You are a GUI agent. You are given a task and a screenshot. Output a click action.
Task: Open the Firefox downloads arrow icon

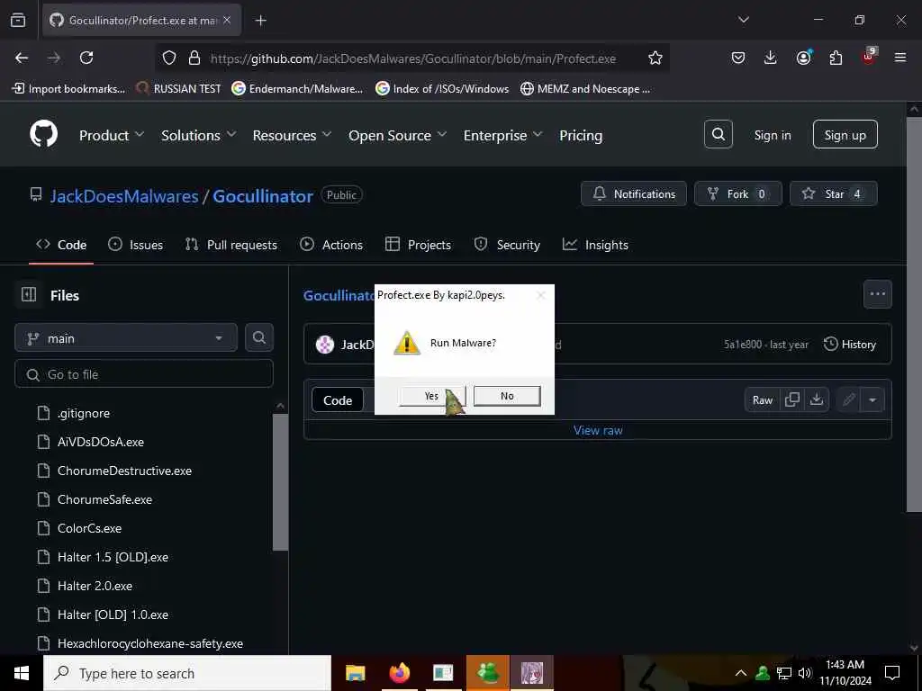tap(771, 58)
